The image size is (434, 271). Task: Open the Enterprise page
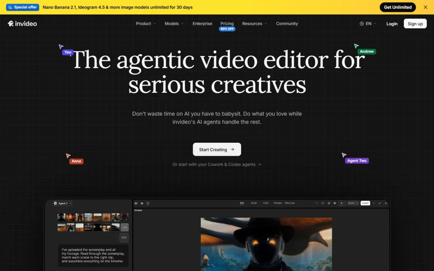click(x=202, y=23)
